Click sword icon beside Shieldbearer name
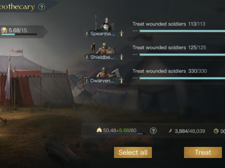This screenshot has height=168, width=225. click(121, 57)
